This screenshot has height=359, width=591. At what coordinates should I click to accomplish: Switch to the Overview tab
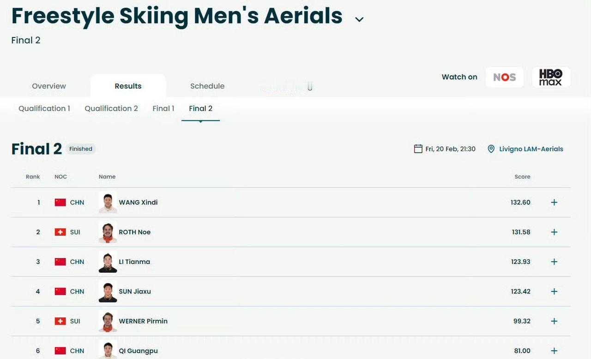pyautogui.click(x=49, y=86)
